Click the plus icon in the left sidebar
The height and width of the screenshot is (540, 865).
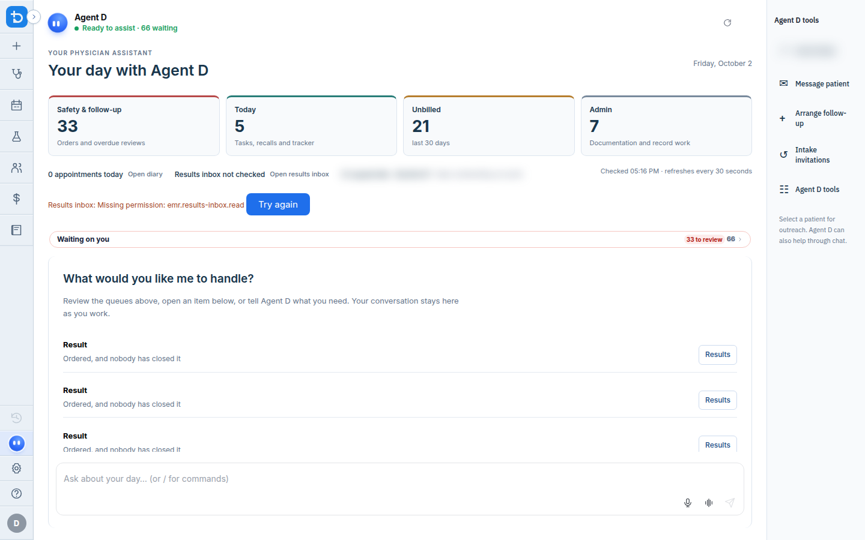16,46
